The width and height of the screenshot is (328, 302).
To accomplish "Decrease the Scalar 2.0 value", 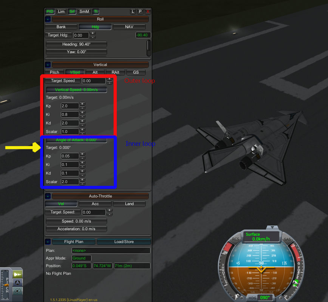I will pos(82,183).
